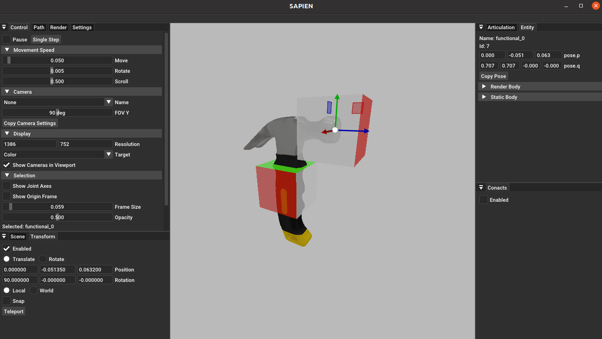The image size is (602, 339).
Task: Enable the Pause checkbox
Action: coord(7,39)
